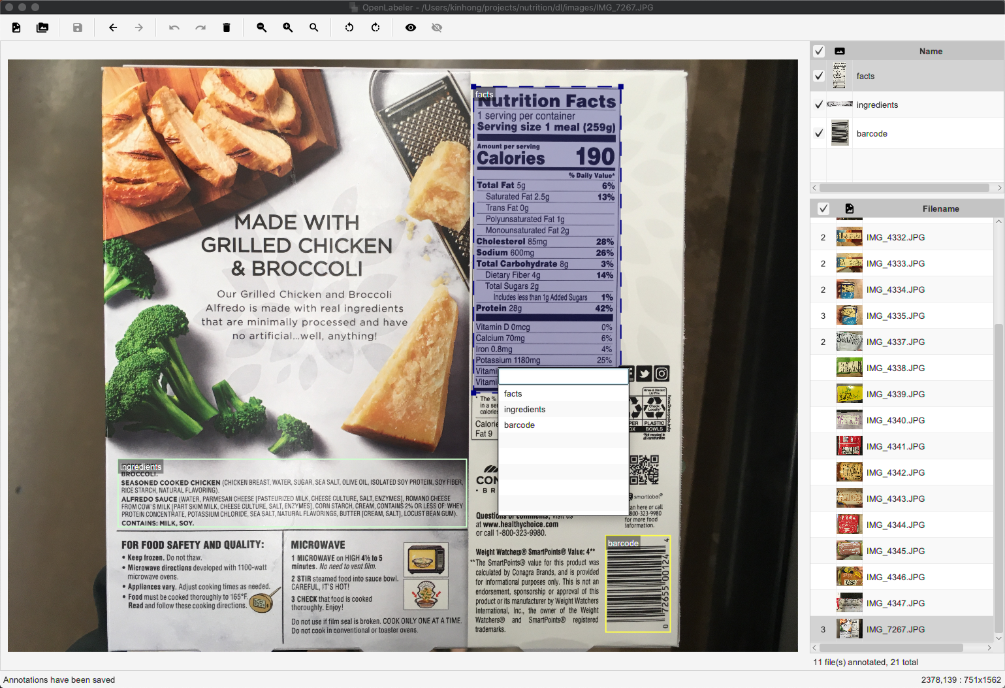Choose facts in the label popup list
This screenshot has width=1005, height=688.
563,393
